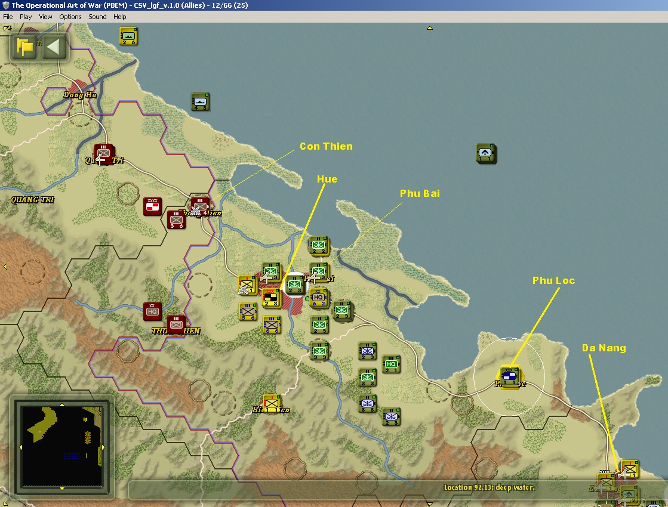Select the green naval unit marked 4 8
The height and width of the screenshot is (507, 668).
pos(200,102)
